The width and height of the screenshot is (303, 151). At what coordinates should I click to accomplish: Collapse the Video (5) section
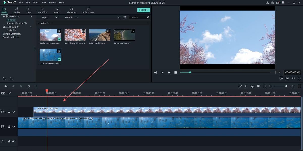(39, 23)
